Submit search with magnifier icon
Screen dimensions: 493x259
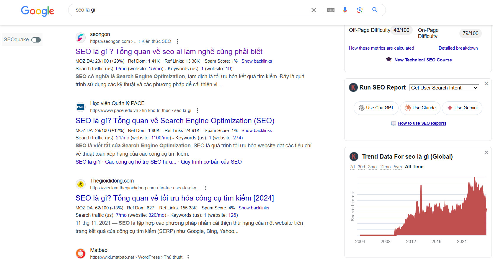tap(375, 10)
